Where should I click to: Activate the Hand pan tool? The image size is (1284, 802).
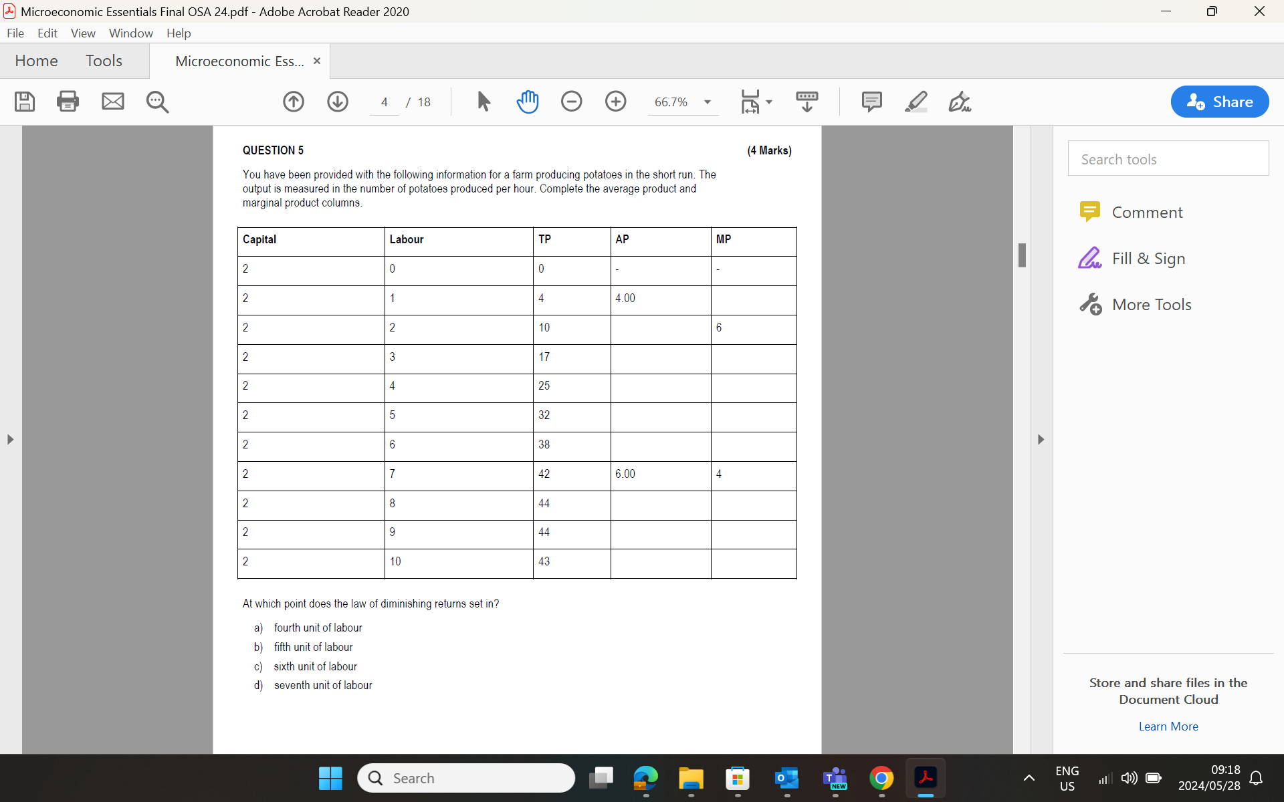[528, 102]
